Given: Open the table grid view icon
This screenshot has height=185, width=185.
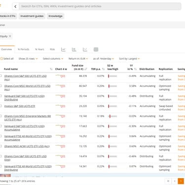Looking at the screenshot, I should pos(96,49).
